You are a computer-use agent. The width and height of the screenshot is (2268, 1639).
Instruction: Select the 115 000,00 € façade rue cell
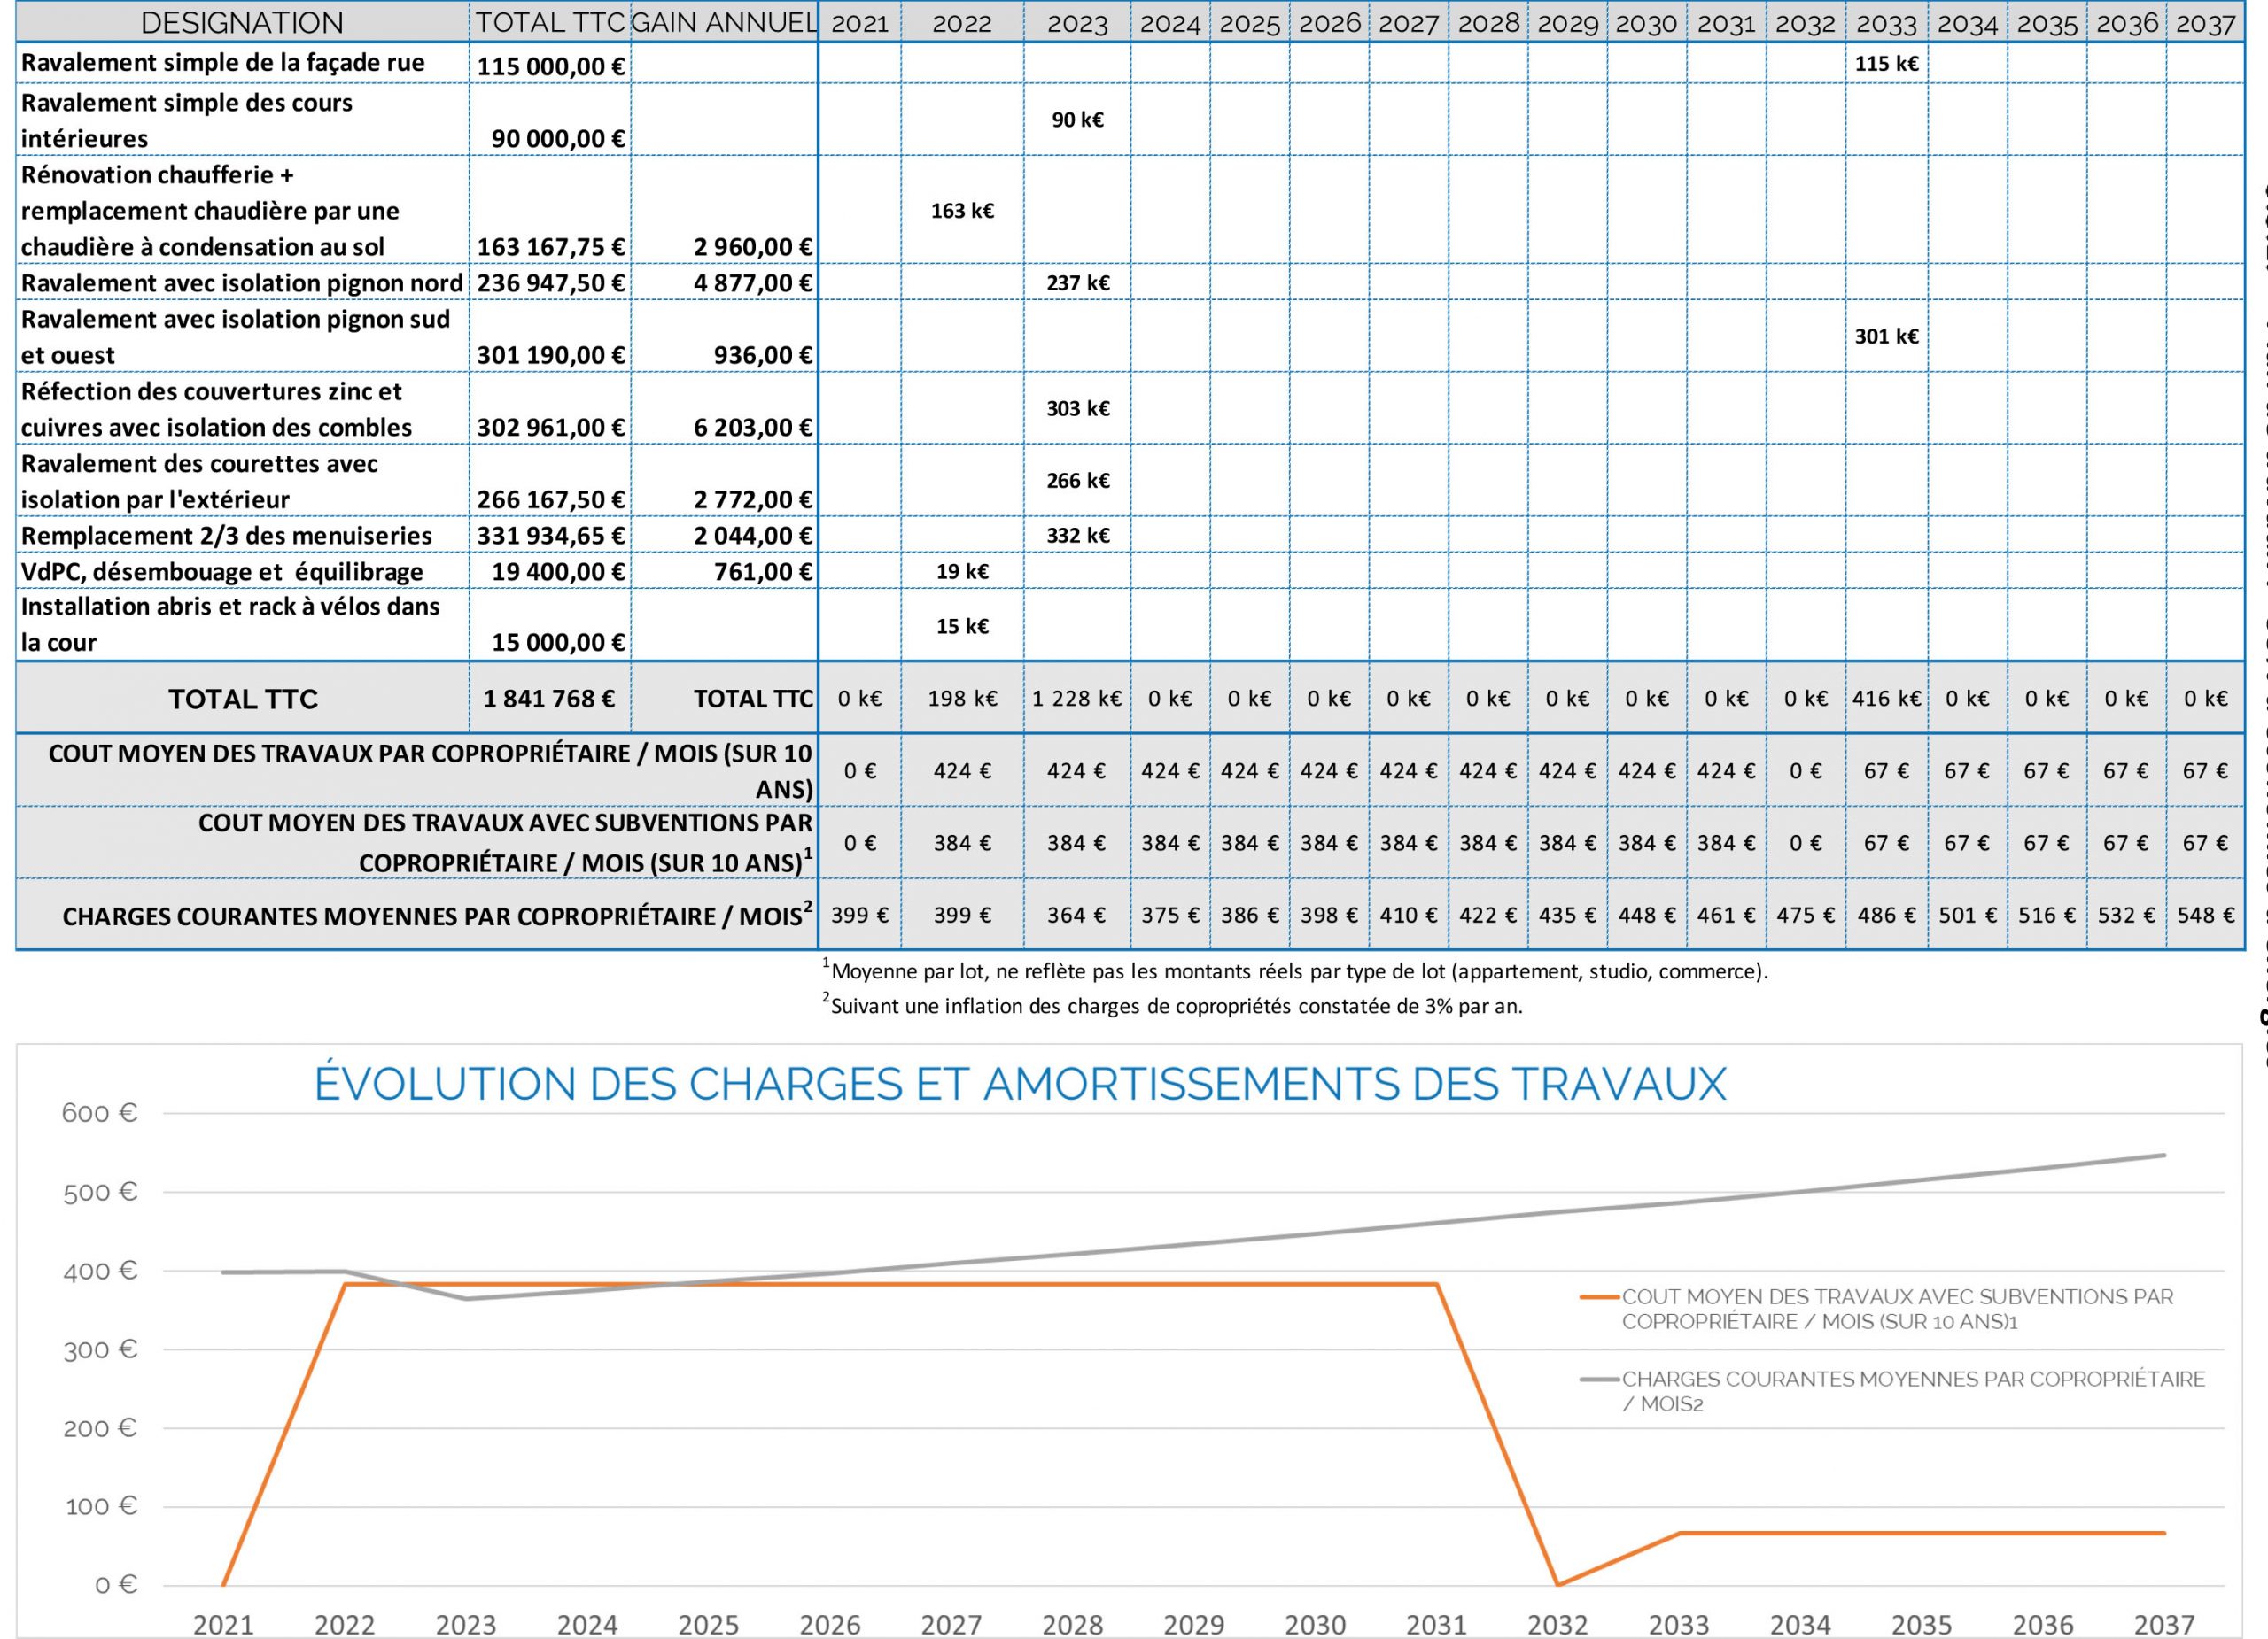[x=550, y=66]
